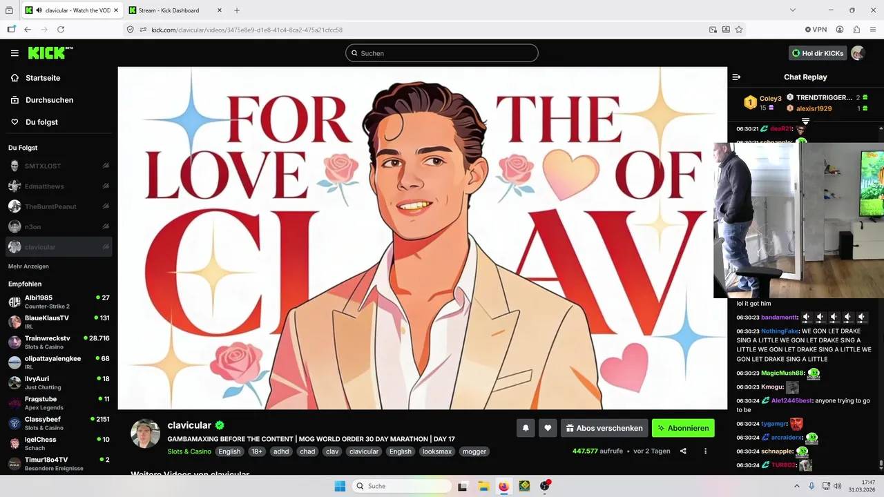Reload the page

coord(61,30)
